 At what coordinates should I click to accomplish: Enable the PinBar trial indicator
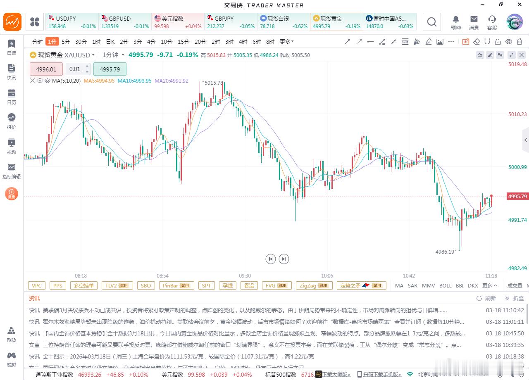(x=176, y=285)
